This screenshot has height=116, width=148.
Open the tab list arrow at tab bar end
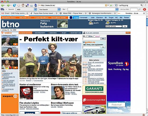point(147,13)
